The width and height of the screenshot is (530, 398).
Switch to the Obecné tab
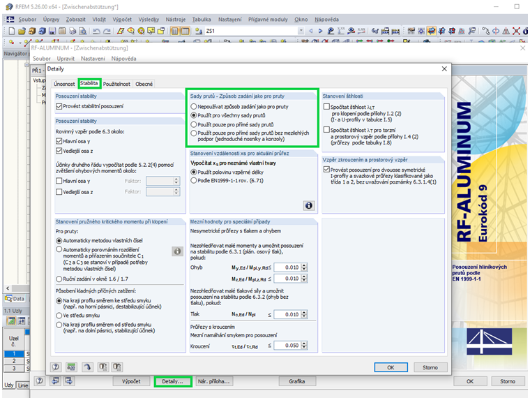pos(144,84)
